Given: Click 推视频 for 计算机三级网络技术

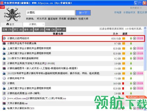Looking at the screenshot, I should [140, 38].
